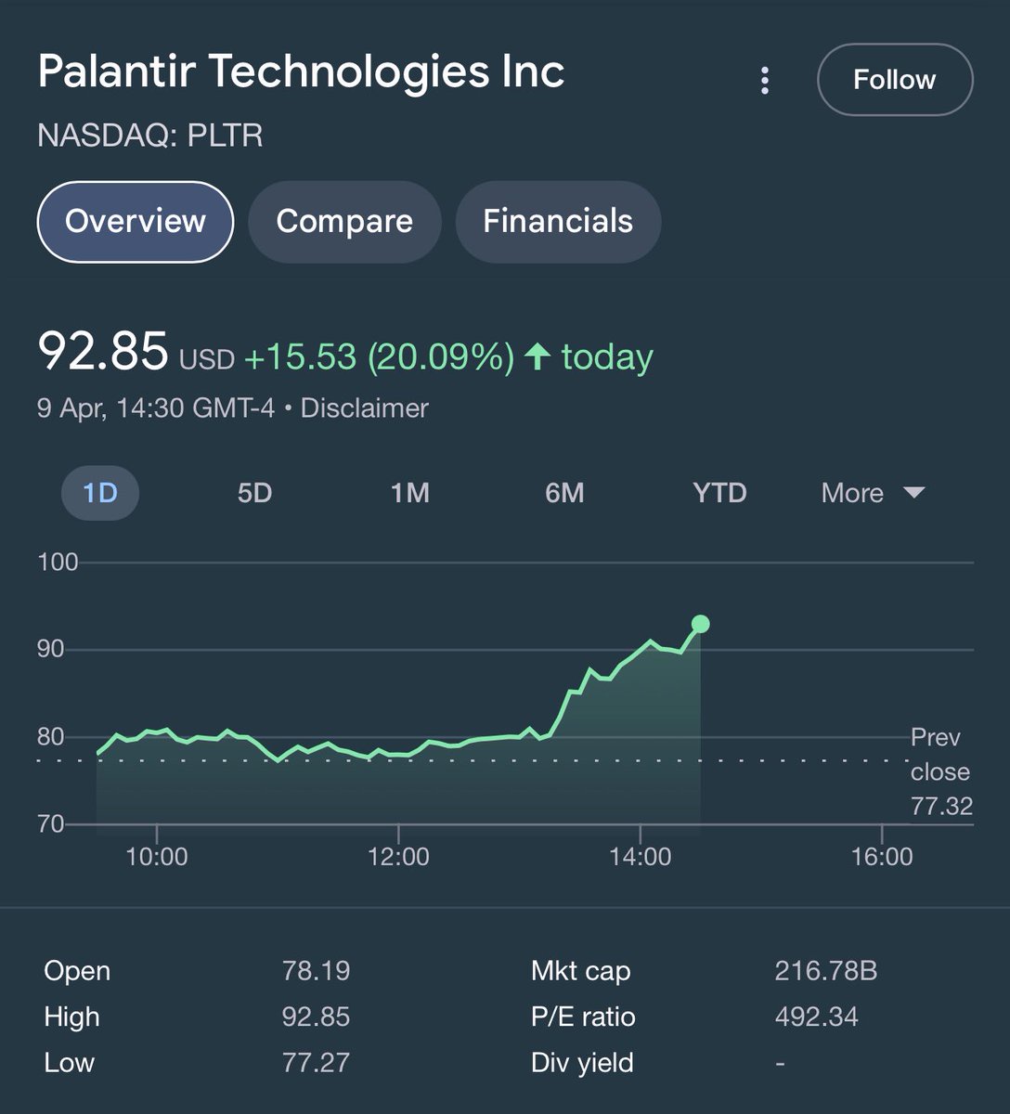
Task: Select the Overview tab
Action: (136, 222)
